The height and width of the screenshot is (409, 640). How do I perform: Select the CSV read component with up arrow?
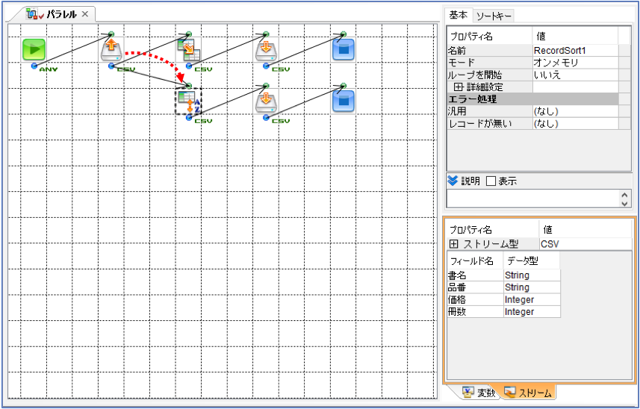point(111,51)
